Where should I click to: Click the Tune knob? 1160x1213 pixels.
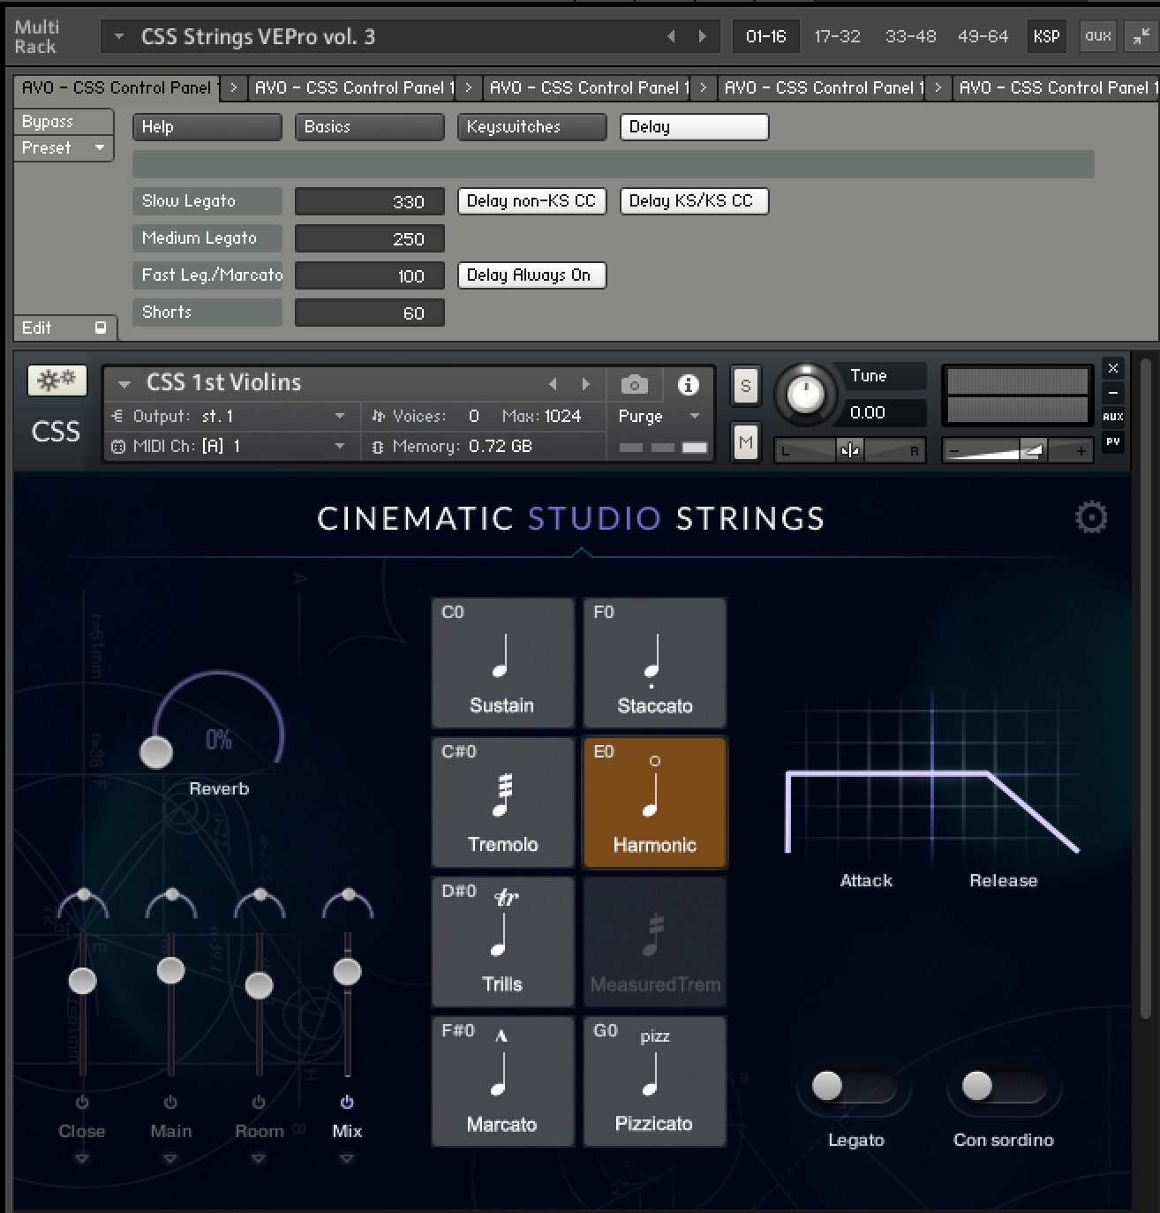(x=805, y=394)
